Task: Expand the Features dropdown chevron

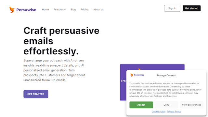Action: [x=65, y=10]
